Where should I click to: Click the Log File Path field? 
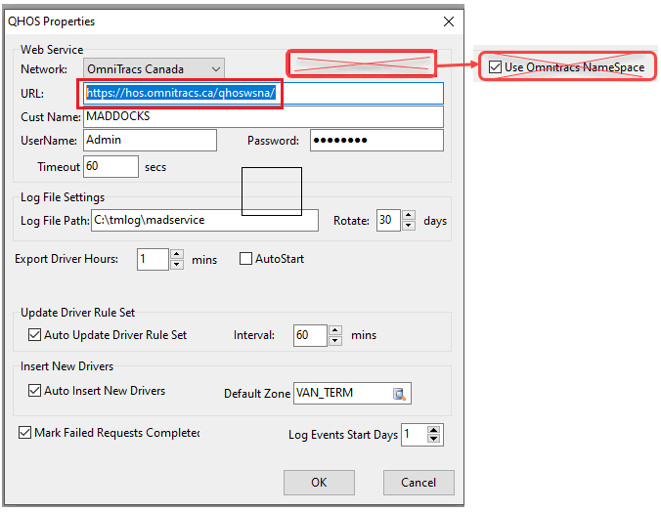click(205, 221)
